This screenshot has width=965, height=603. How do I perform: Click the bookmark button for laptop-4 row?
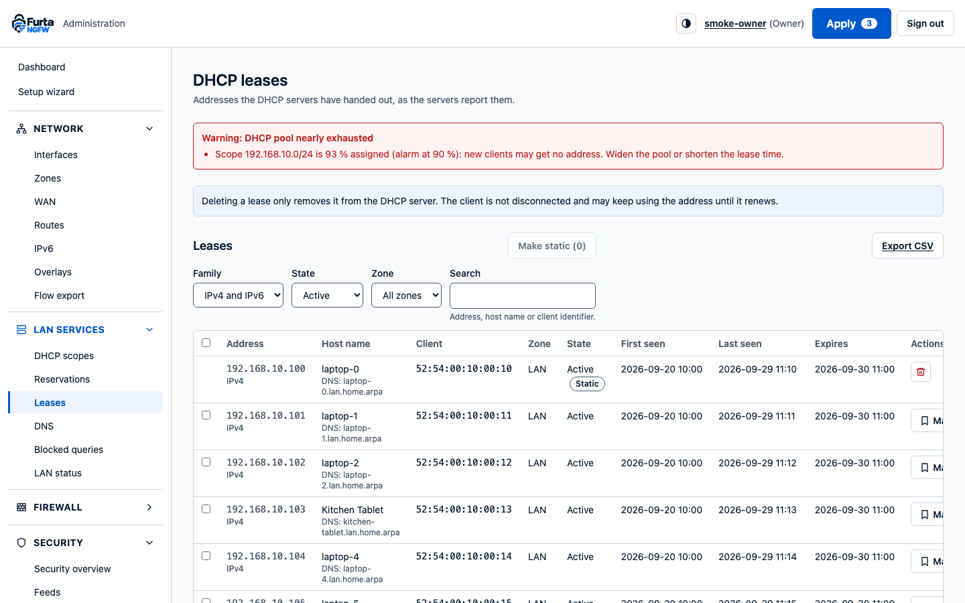pyautogui.click(x=927, y=561)
